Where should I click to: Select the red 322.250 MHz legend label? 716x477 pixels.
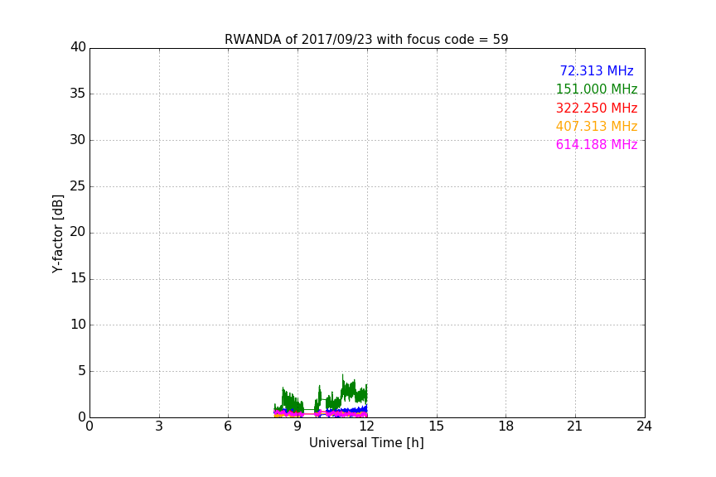[597, 108]
